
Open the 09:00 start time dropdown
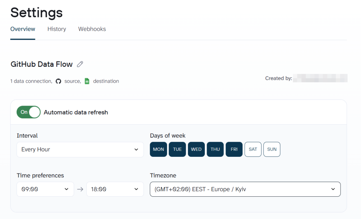click(x=45, y=189)
